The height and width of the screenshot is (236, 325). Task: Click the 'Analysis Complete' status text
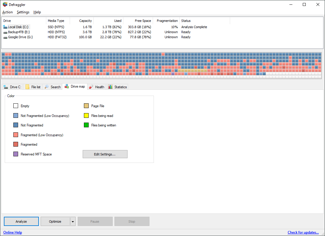click(194, 27)
